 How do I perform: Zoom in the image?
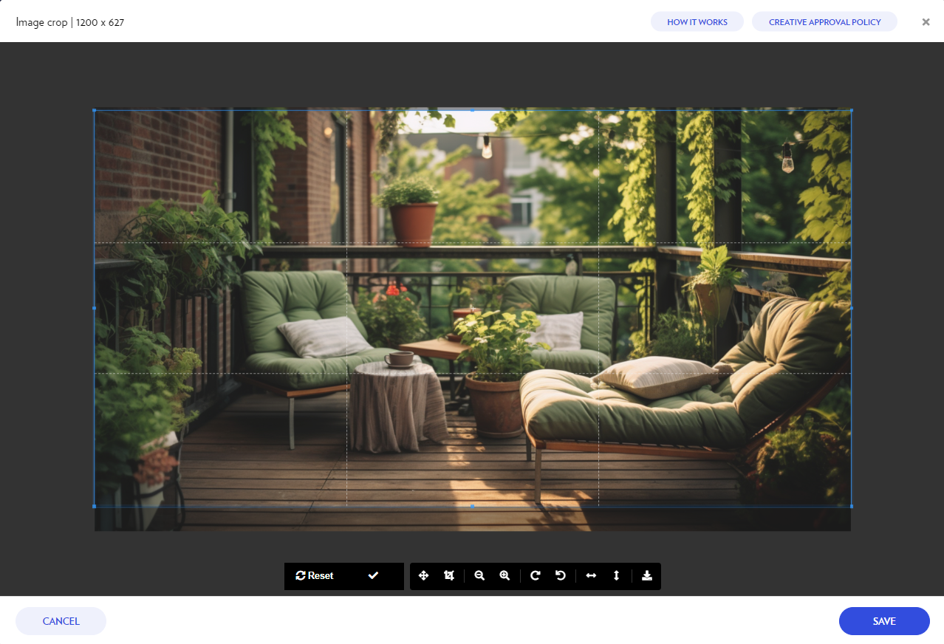(505, 576)
